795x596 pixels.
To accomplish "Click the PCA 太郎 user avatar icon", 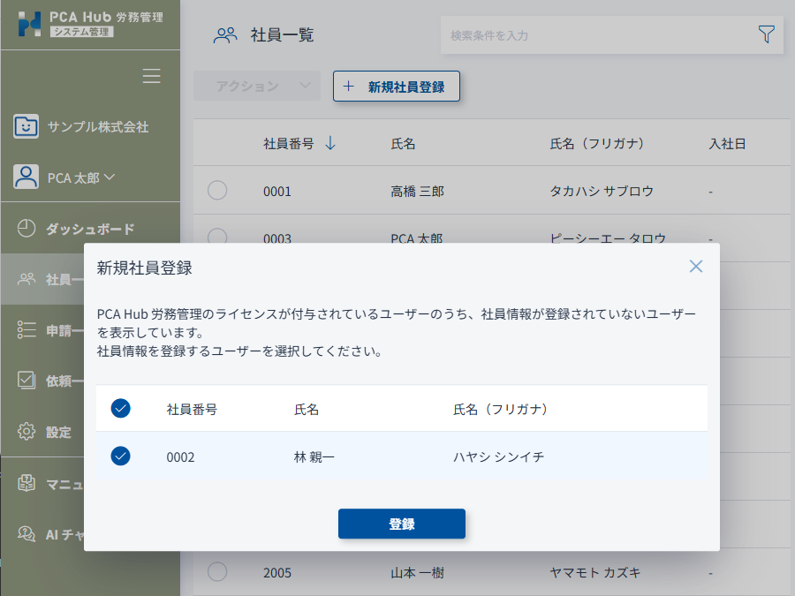I will coord(26,177).
